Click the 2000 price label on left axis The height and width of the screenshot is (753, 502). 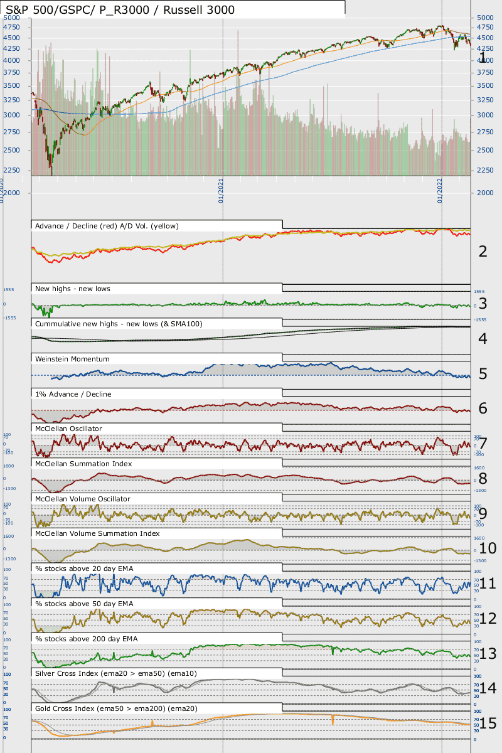(11, 193)
